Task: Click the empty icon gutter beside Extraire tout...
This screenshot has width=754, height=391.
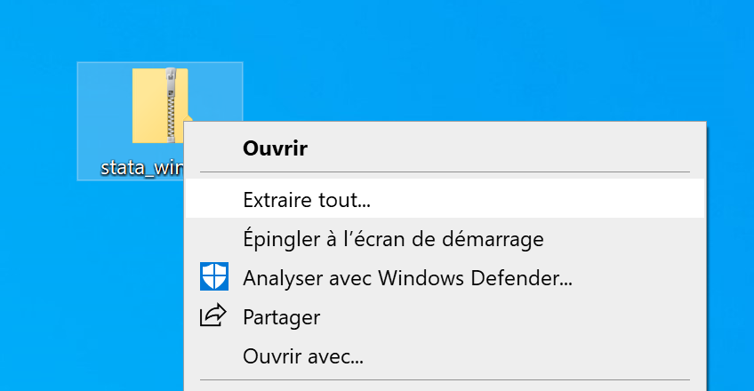Action: coord(213,200)
